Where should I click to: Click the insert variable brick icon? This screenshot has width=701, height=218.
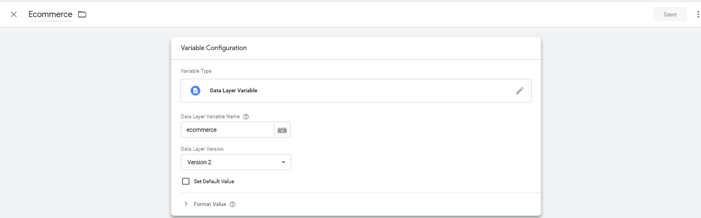(282, 130)
